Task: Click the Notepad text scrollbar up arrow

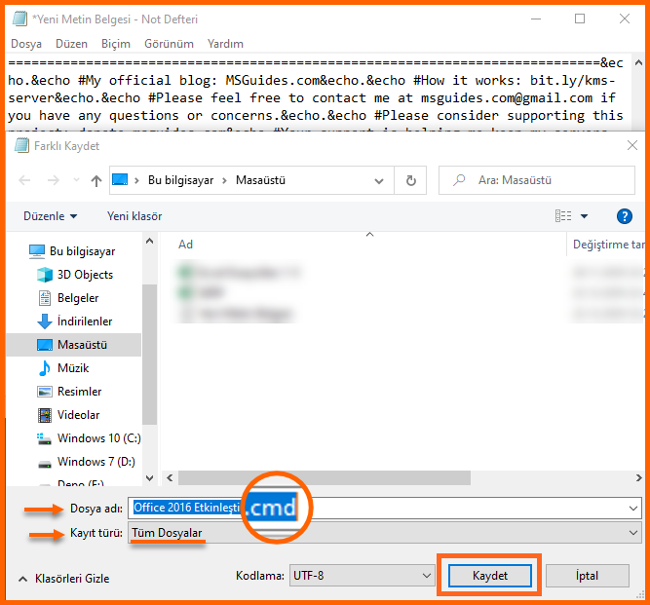Action: coord(638,62)
